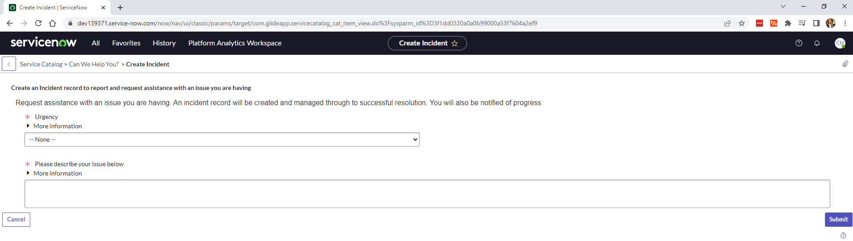Open the browser extensions puzzle icon
The width and height of the screenshot is (853, 241).
(x=788, y=23)
